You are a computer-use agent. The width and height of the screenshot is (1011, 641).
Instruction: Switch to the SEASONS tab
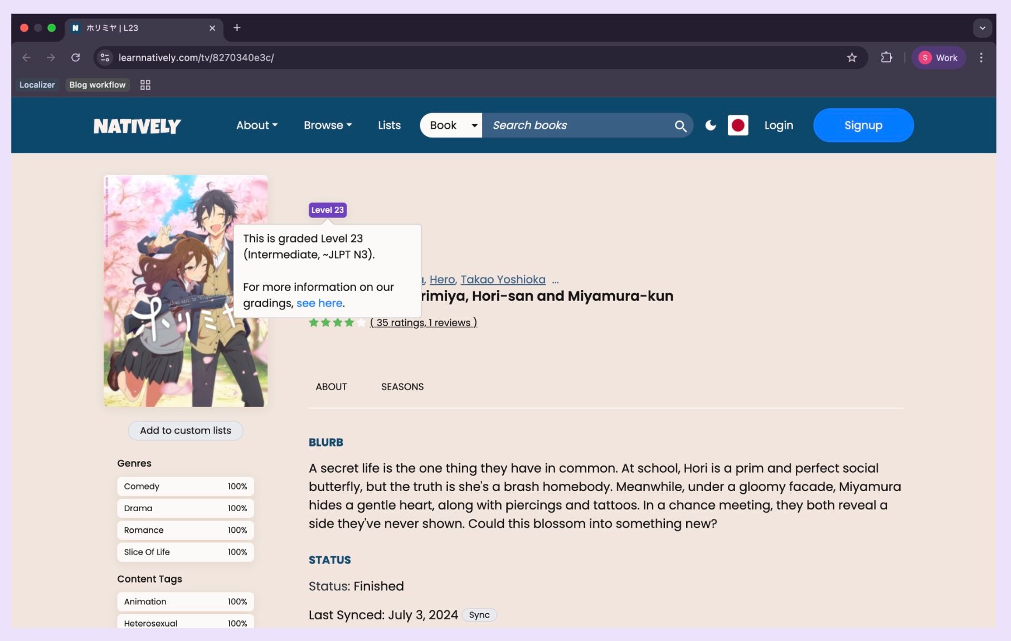click(x=402, y=387)
